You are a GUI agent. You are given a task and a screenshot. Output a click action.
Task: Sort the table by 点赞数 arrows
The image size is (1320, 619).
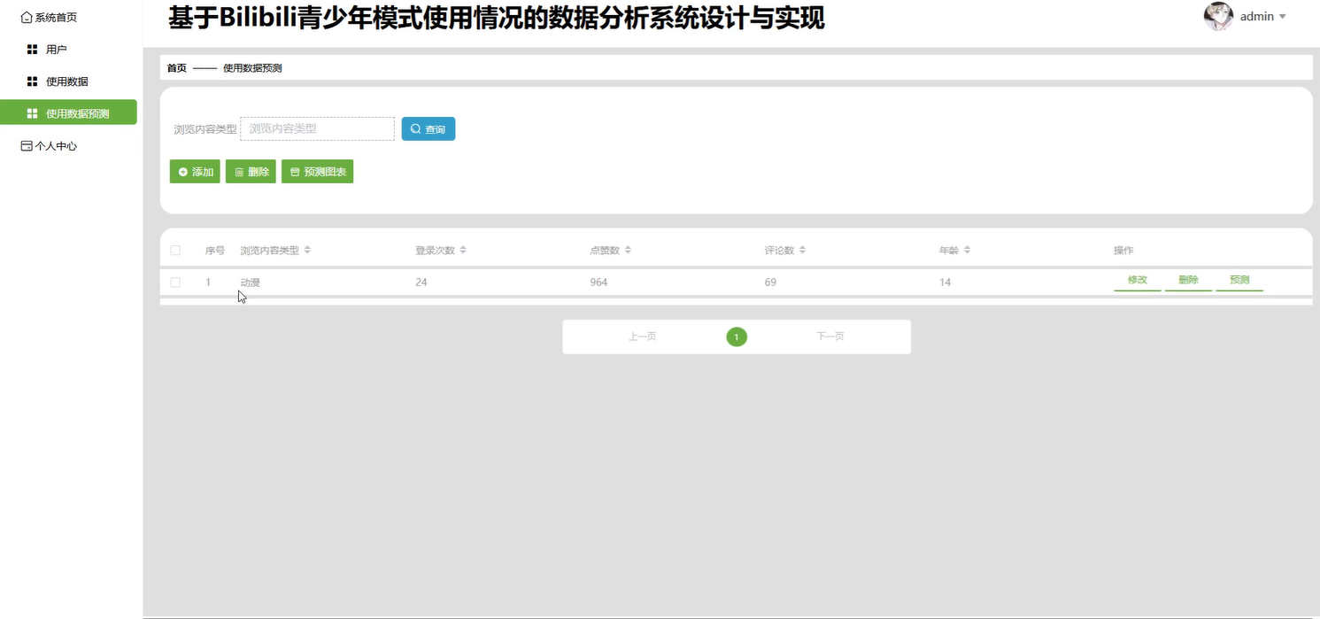[x=628, y=251]
